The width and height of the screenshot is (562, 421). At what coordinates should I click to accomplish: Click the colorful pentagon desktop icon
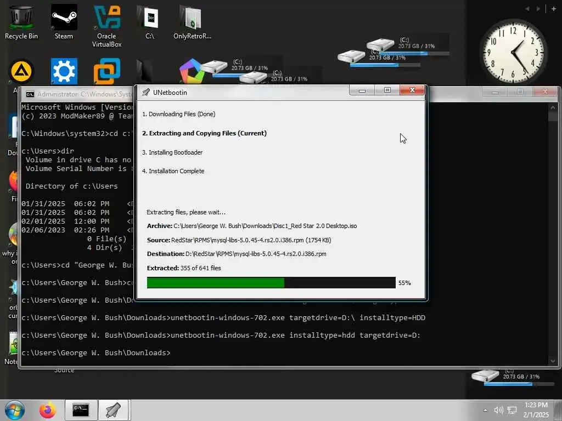pyautogui.click(x=192, y=71)
